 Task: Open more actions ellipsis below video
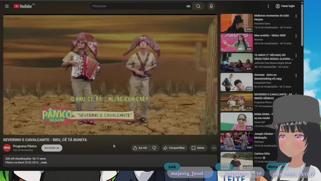click(214, 148)
